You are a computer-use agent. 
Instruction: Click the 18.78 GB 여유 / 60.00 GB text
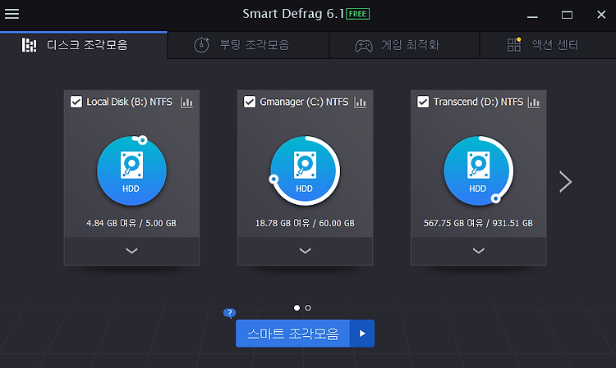(x=305, y=223)
